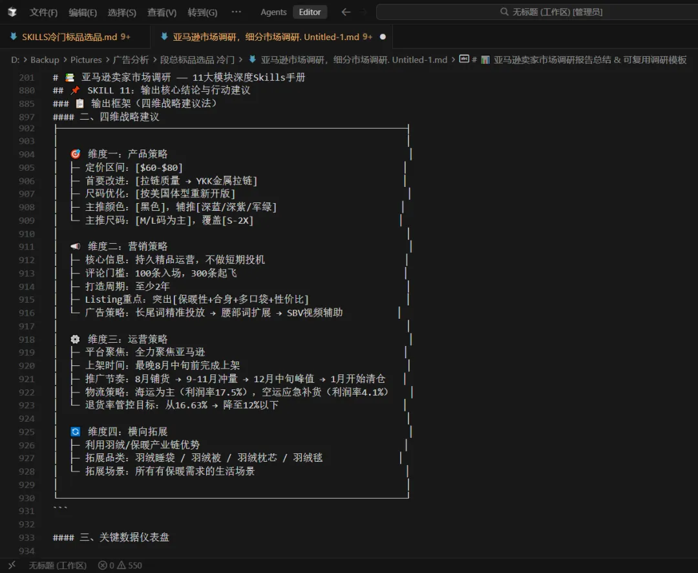Viewport: 698px width, 573px height.
Task: Click the target emoji before 维度一
Action: (x=75, y=154)
